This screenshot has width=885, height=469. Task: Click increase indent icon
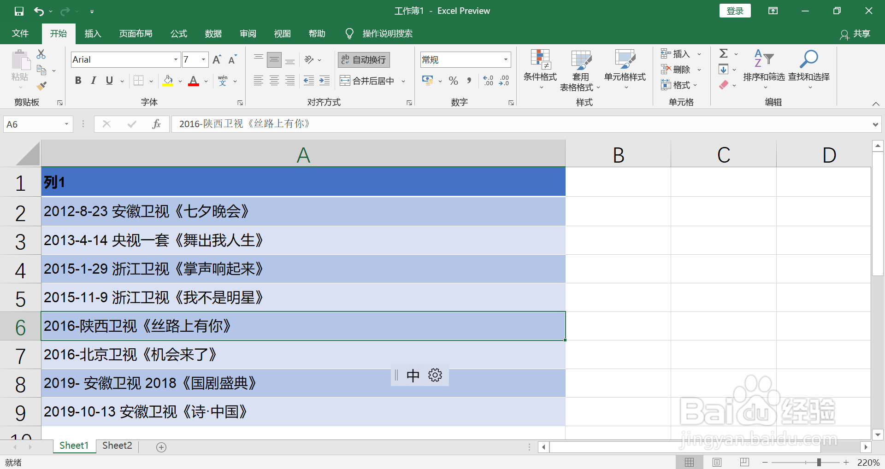coord(324,81)
